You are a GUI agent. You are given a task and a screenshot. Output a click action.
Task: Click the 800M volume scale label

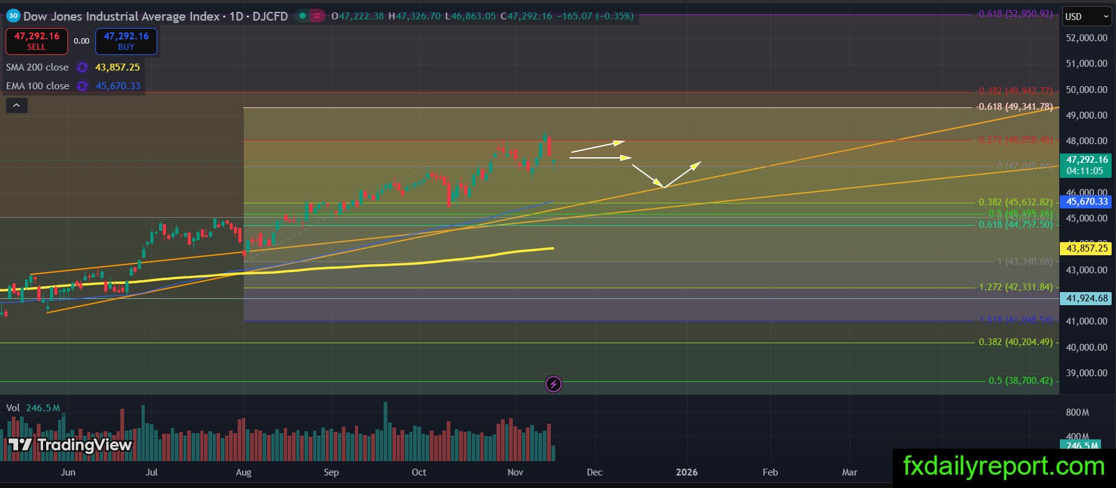[x=1077, y=412]
